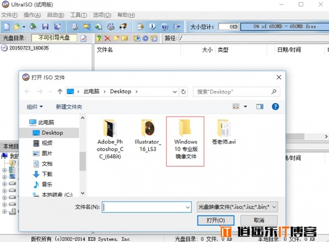
Task: Click the 打开(O) button in the dialog
Action: 215,220
